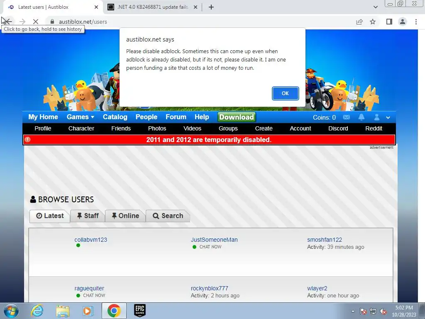Open My Home in site navigation
Screen dimensions: 425x319
[43, 117]
